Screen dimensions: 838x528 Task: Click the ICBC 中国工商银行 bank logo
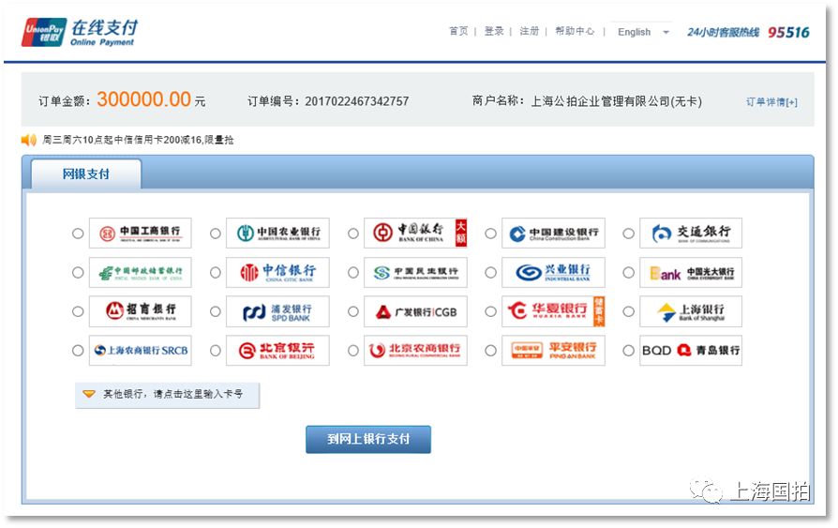coord(140,234)
